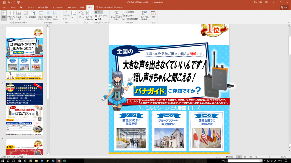Start slideshow from status bar icon
The width and height of the screenshot is (291, 163).
(x=256, y=157)
